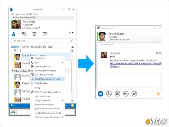Viewport: 169px width, 127px height.
Task: Open the emoticon smiley in conversation window
Action: pyautogui.click(x=158, y=94)
